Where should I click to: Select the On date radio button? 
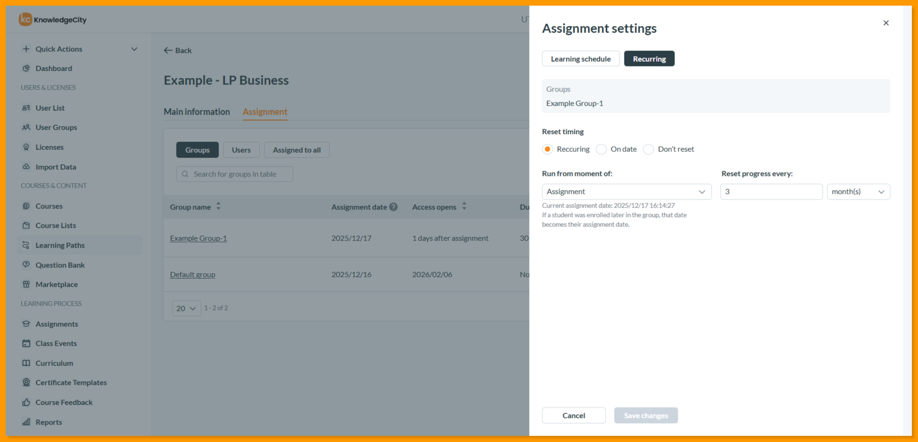pos(601,150)
